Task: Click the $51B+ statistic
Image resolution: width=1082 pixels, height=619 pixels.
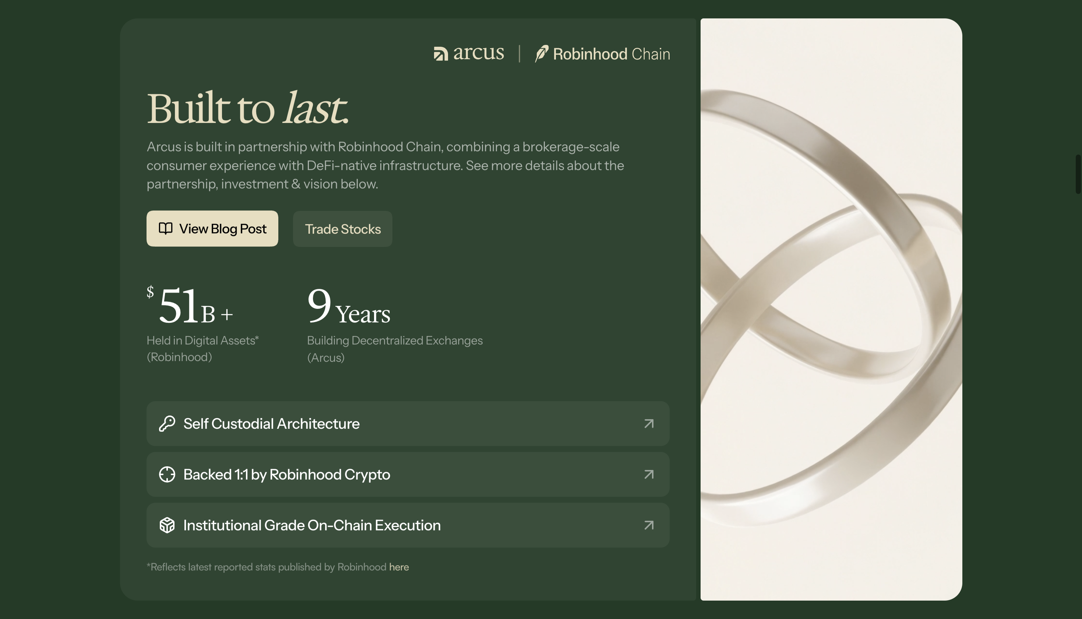Action: point(190,305)
